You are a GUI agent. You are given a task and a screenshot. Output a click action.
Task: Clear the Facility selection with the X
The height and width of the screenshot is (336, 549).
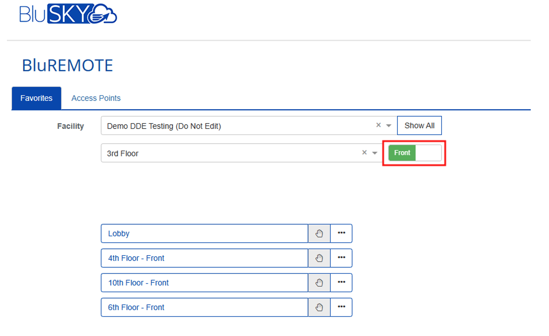[378, 125]
